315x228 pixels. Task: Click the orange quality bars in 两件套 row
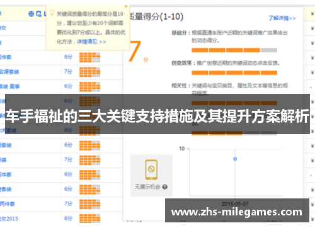pos(89,204)
